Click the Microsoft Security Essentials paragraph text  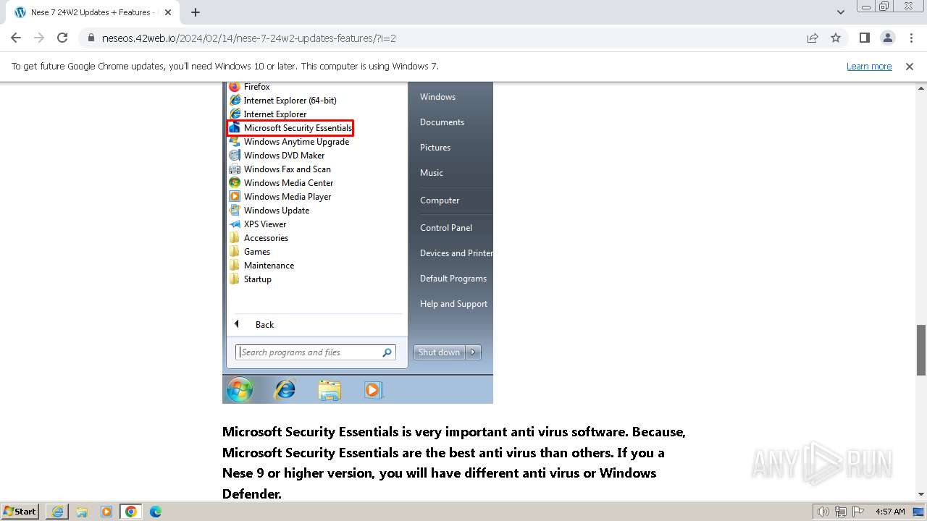click(x=454, y=462)
